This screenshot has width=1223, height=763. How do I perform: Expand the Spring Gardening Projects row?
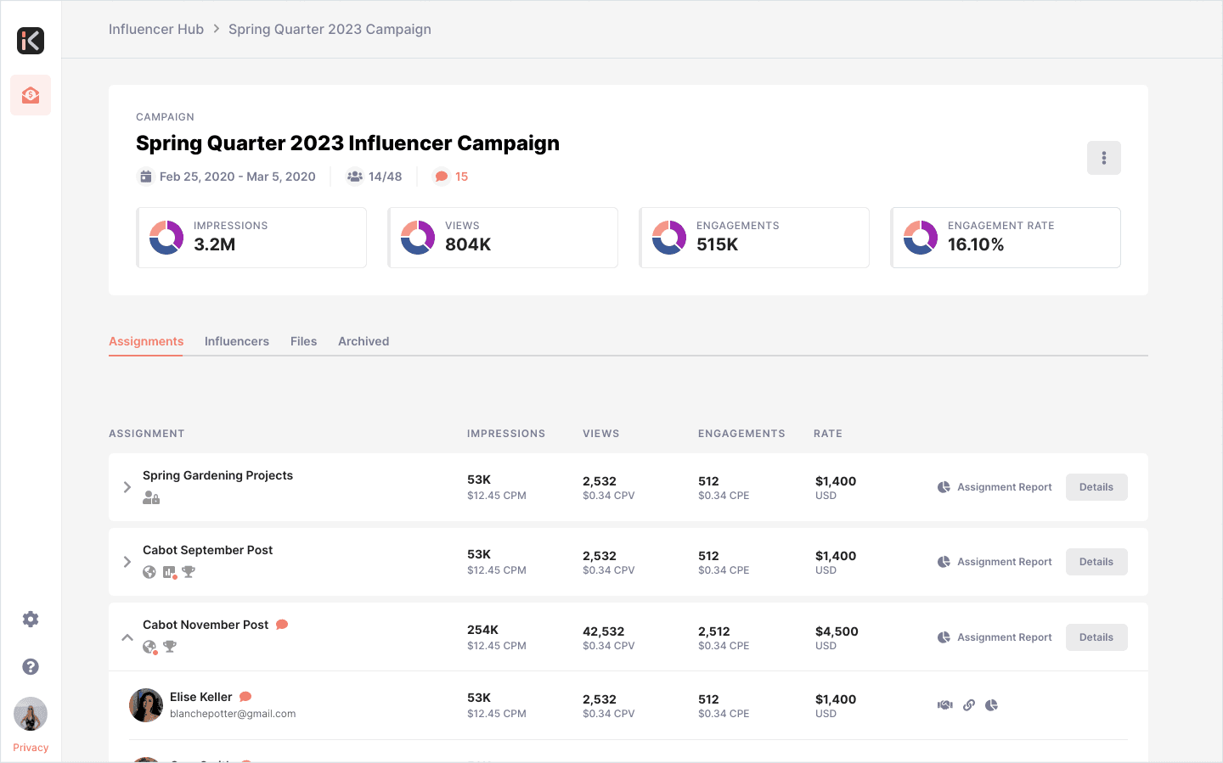(127, 487)
